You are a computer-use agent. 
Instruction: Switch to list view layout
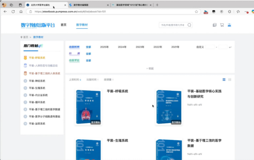click(x=229, y=80)
